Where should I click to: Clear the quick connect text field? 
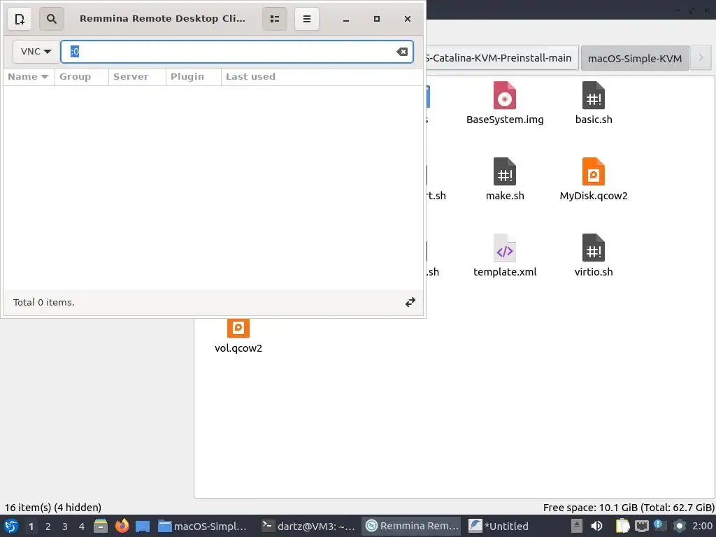(402, 52)
